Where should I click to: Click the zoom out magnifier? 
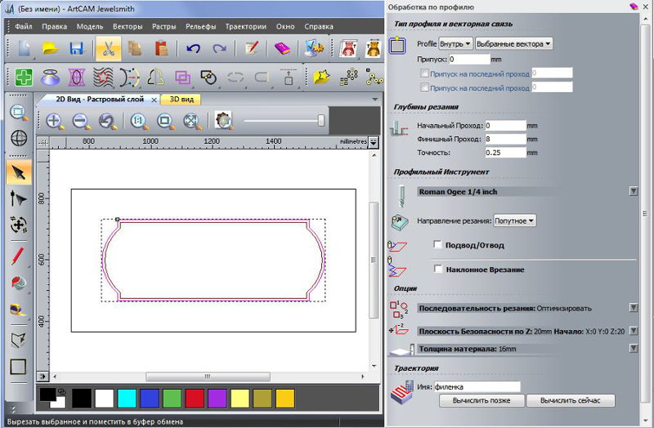81,121
